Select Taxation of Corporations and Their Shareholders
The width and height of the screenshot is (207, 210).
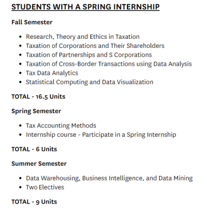click(x=95, y=46)
